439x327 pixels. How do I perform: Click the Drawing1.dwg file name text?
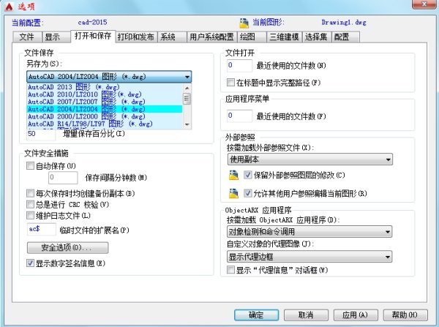tap(344, 23)
